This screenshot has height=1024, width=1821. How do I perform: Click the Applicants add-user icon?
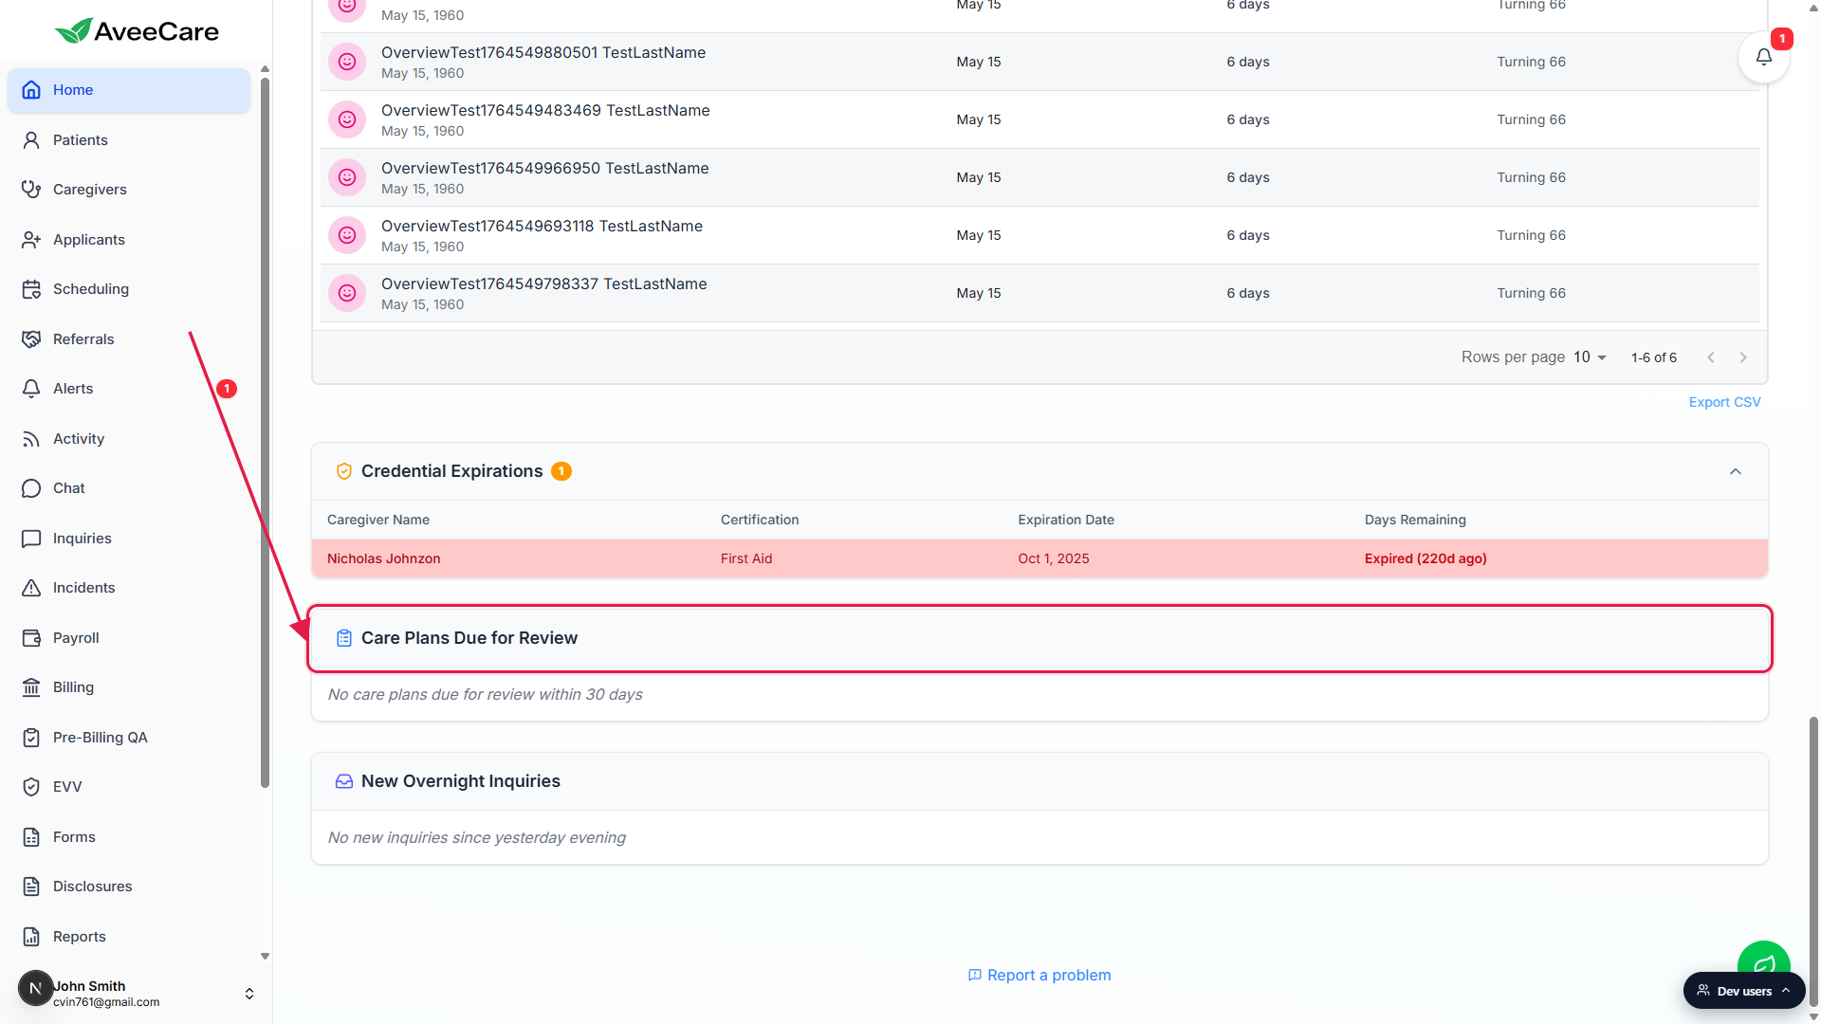[31, 240]
